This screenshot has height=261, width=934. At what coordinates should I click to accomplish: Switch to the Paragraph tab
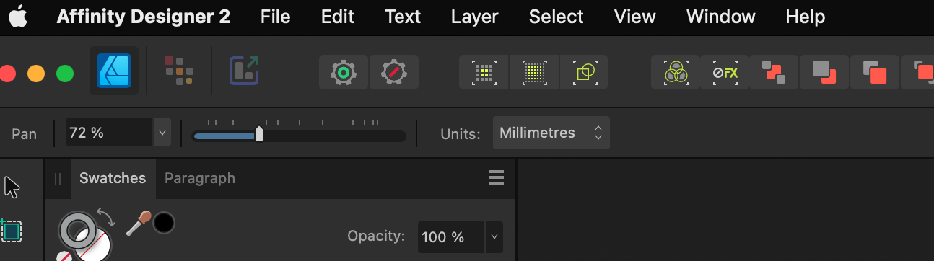200,178
